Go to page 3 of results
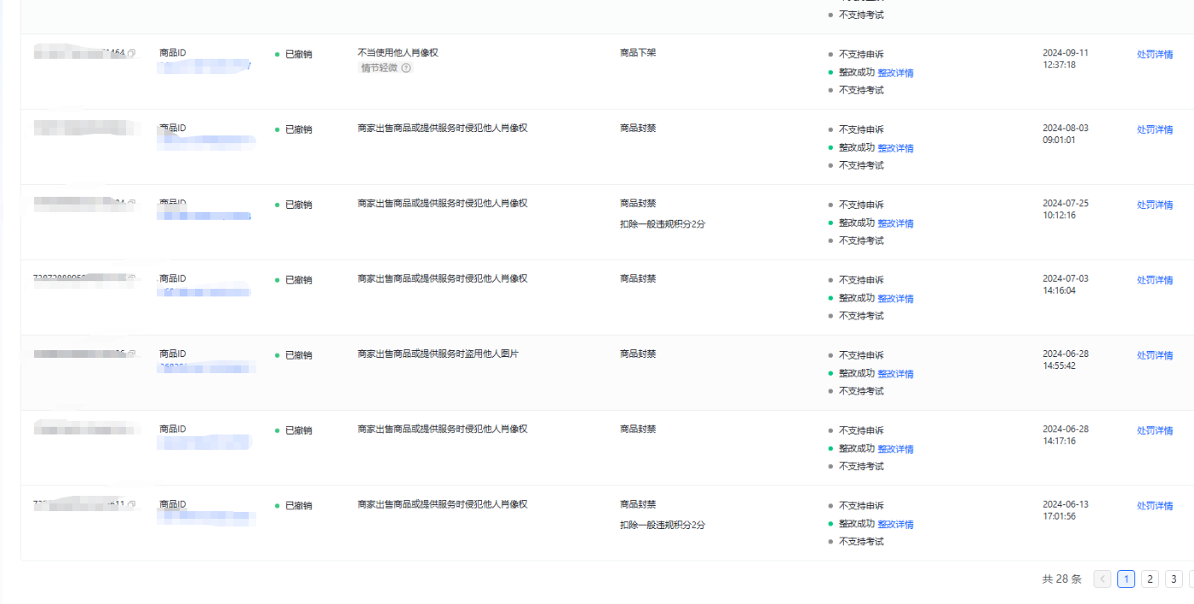Image resolution: width=1194 pixels, height=604 pixels. click(1174, 579)
